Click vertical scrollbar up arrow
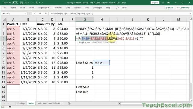The width and height of the screenshot is (193, 109). pyautogui.click(x=191, y=18)
